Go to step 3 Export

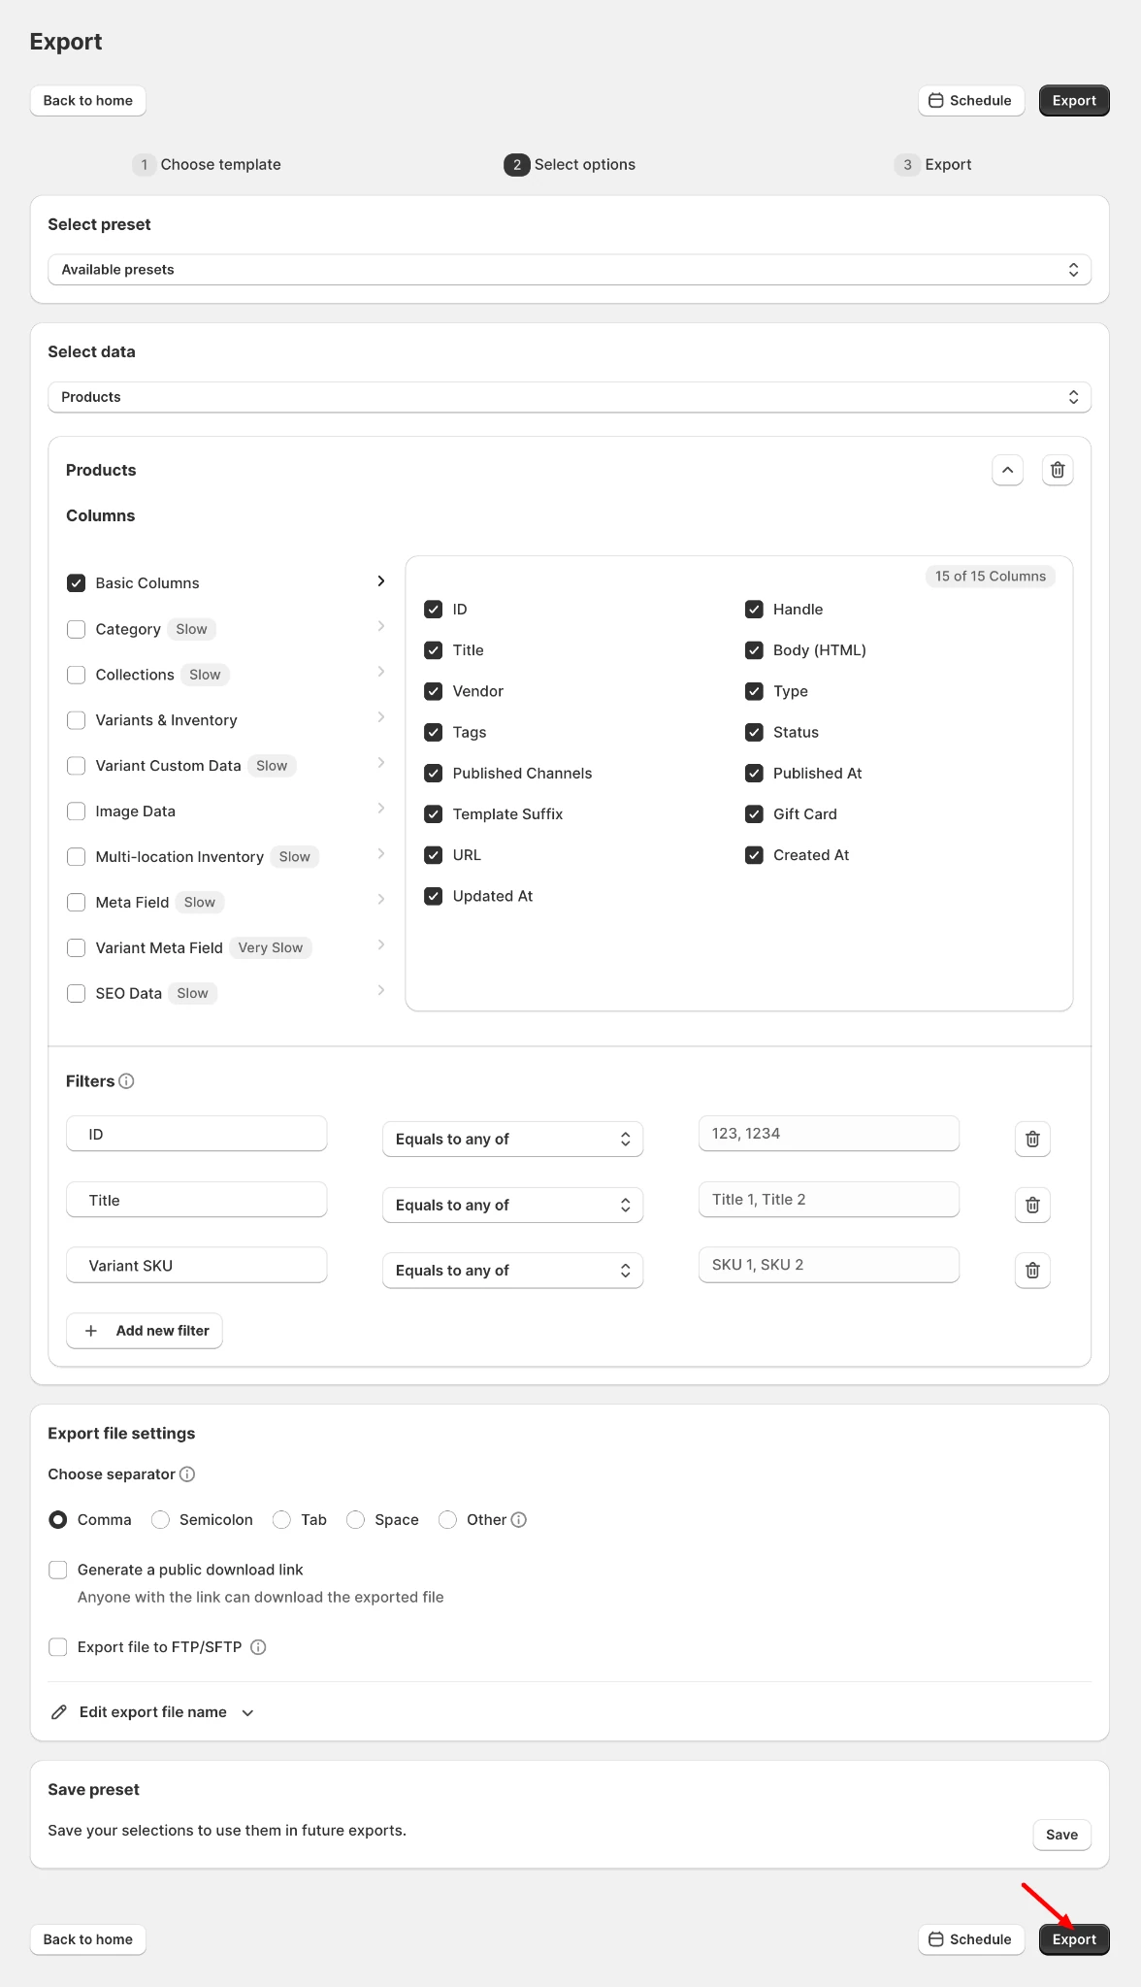[932, 165]
